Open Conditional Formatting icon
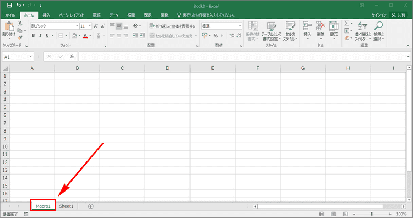Image resolution: width=413 pixels, height=218 pixels. [253, 26]
